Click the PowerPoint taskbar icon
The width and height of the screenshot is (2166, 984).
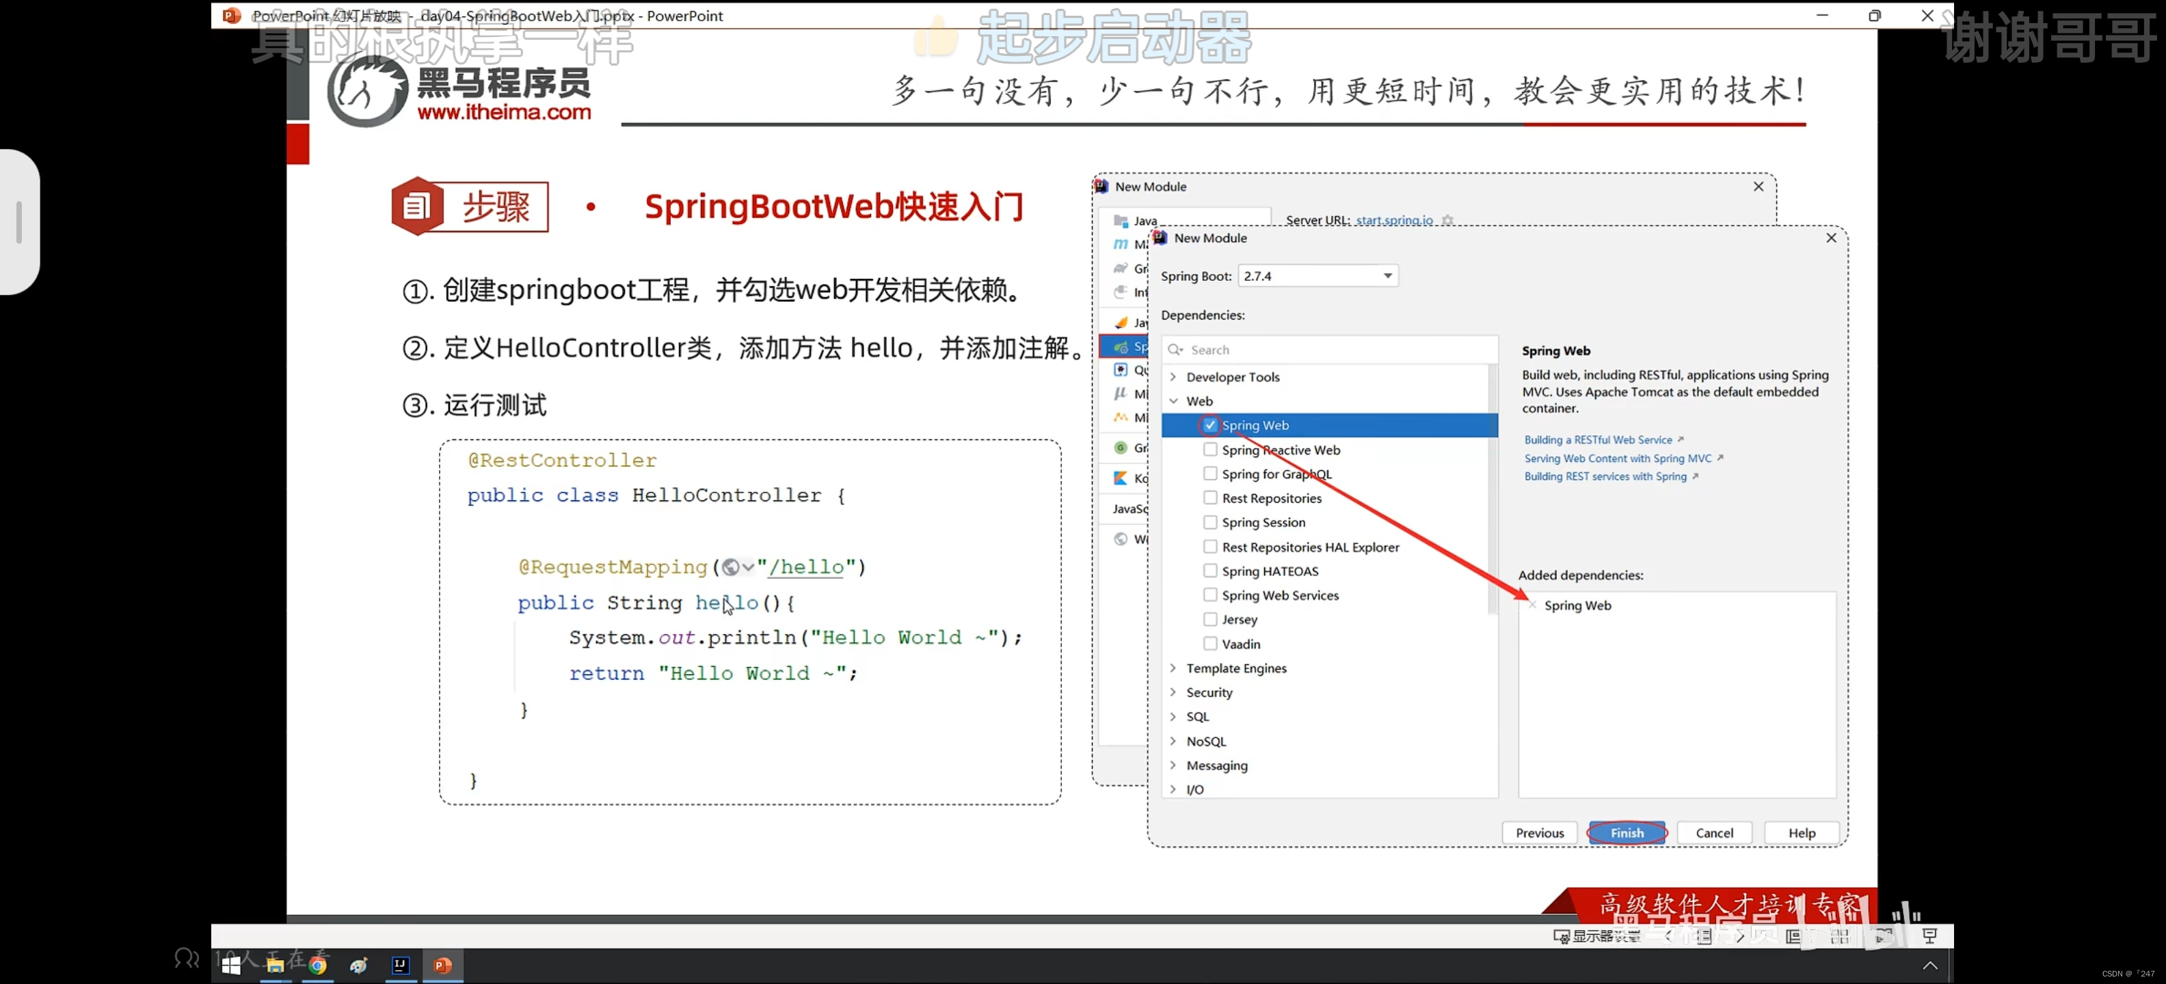coord(442,965)
